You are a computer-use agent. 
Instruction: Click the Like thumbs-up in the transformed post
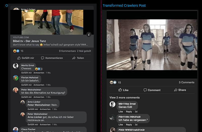tap(123, 90)
